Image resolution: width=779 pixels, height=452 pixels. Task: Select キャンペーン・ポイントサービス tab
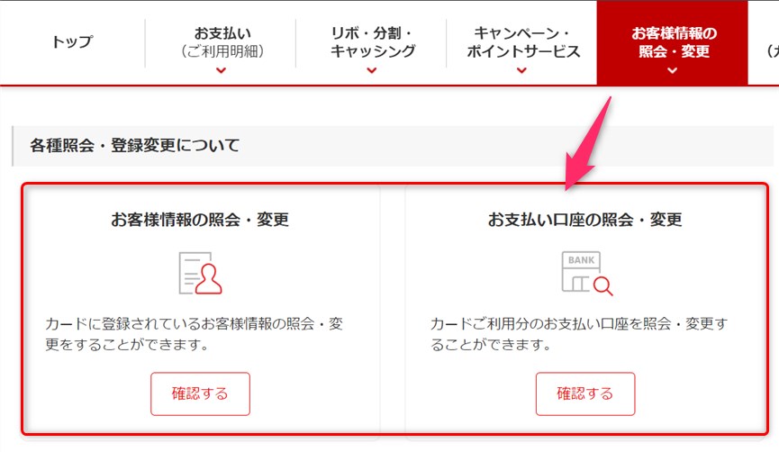point(522,42)
